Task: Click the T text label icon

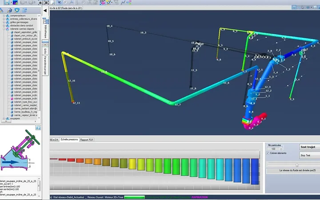Action: (65, 3)
